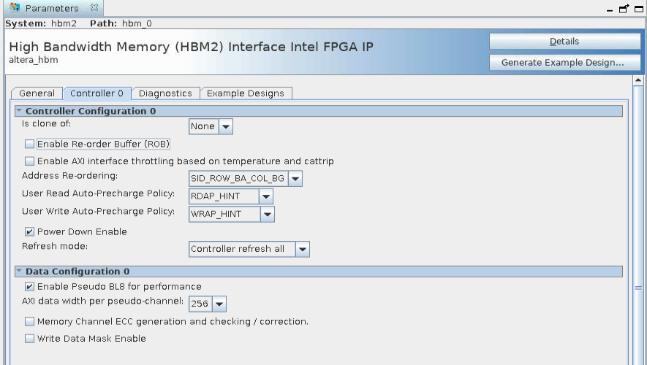Close the Parameters tab with its X icon
Screen dimensions: 647x365
94,8
